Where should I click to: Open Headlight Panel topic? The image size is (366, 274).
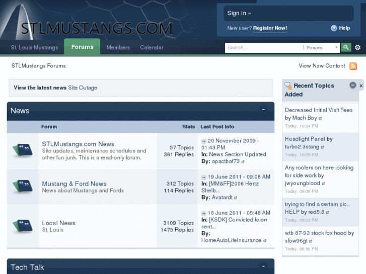(x=305, y=139)
